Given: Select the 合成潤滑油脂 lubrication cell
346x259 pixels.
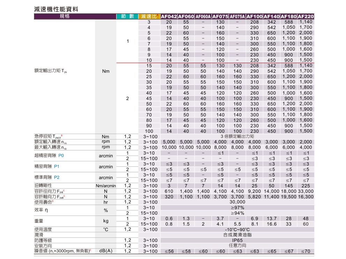Looking at the screenshot, I should pyautogui.click(x=237, y=235).
